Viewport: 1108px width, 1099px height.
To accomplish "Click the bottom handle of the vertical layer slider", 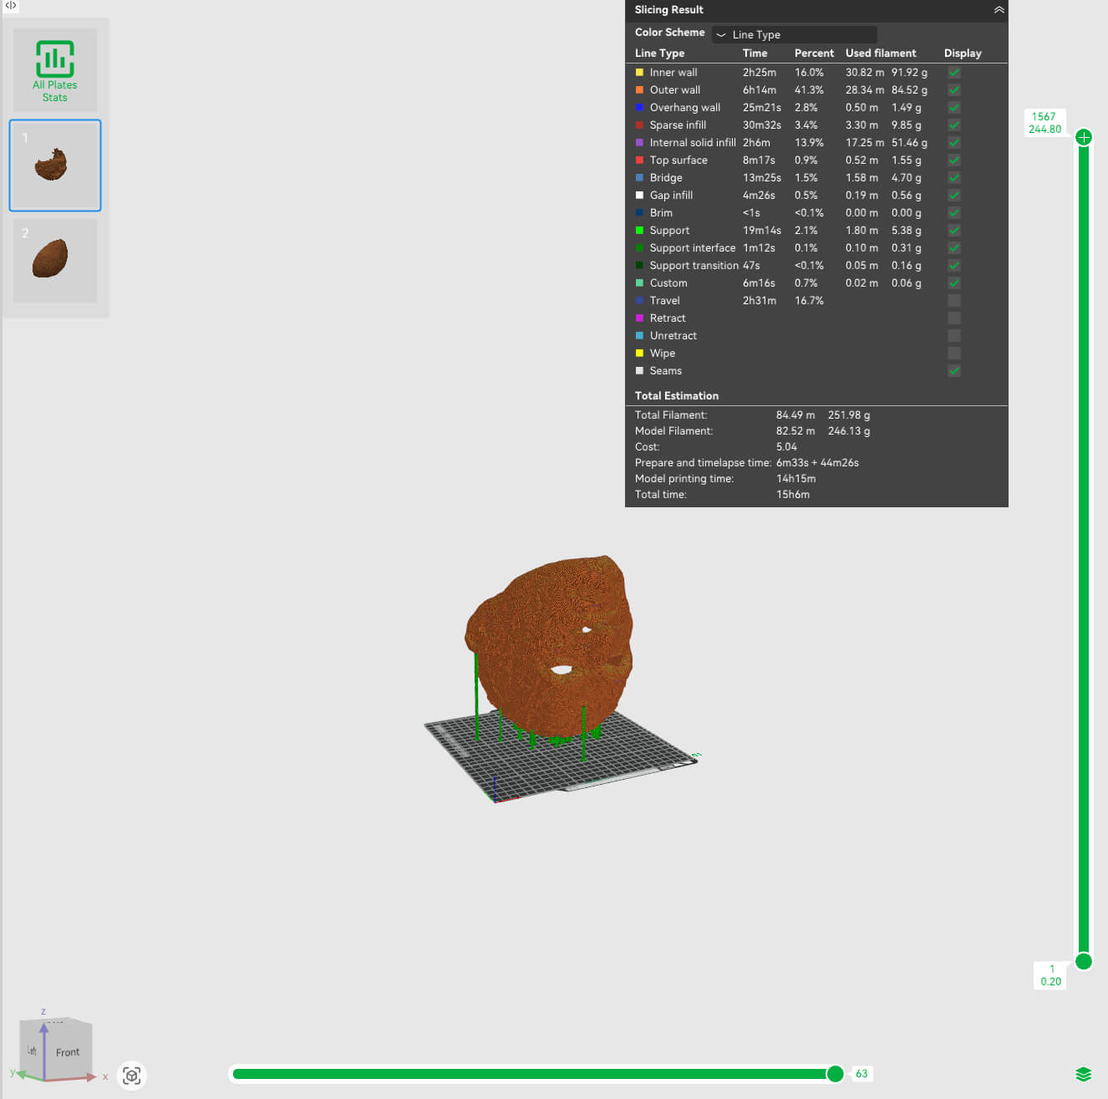I will (1084, 961).
